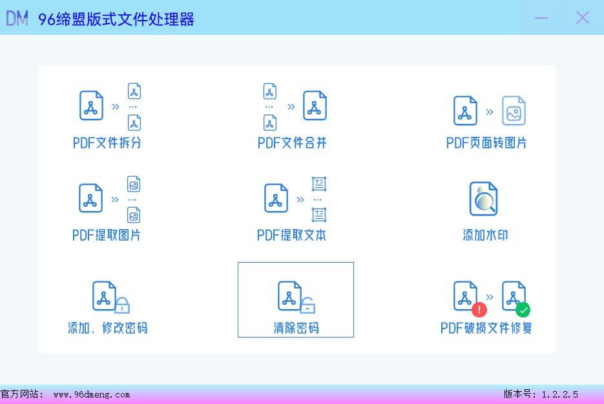The height and width of the screenshot is (404, 604).
Task: Click the add watermark magnifier icon
Action: point(483,199)
